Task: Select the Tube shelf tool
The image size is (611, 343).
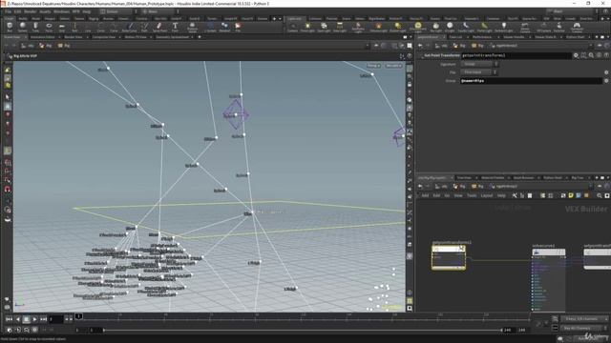Action: click(35, 27)
